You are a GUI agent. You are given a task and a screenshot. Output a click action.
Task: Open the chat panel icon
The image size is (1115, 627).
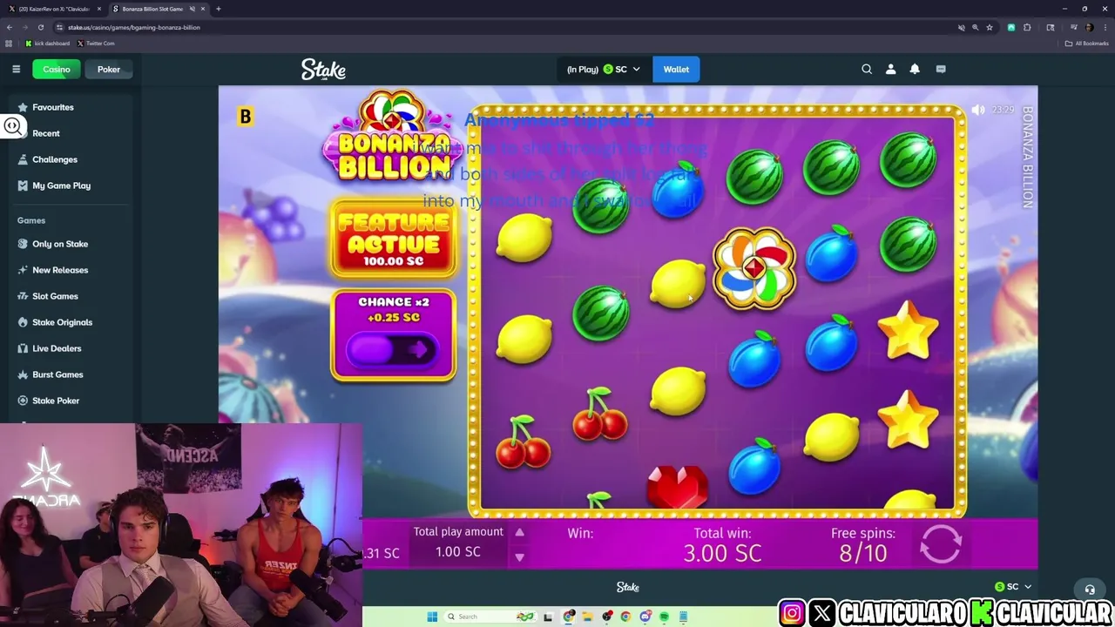click(x=941, y=69)
